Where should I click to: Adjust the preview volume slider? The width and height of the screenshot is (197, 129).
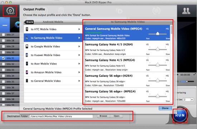(x=187, y=81)
